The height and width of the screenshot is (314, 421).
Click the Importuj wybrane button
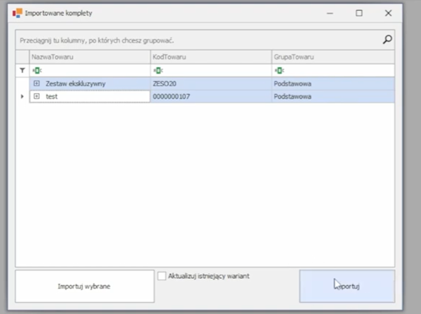click(x=84, y=286)
